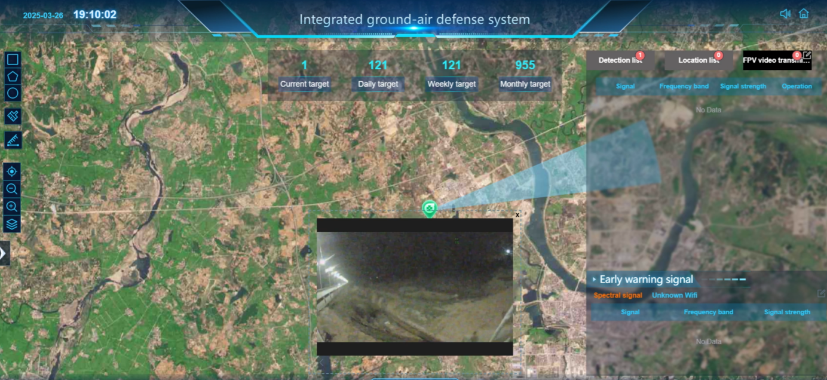Close the camera video popup
This screenshot has width=827, height=380.
(517, 214)
